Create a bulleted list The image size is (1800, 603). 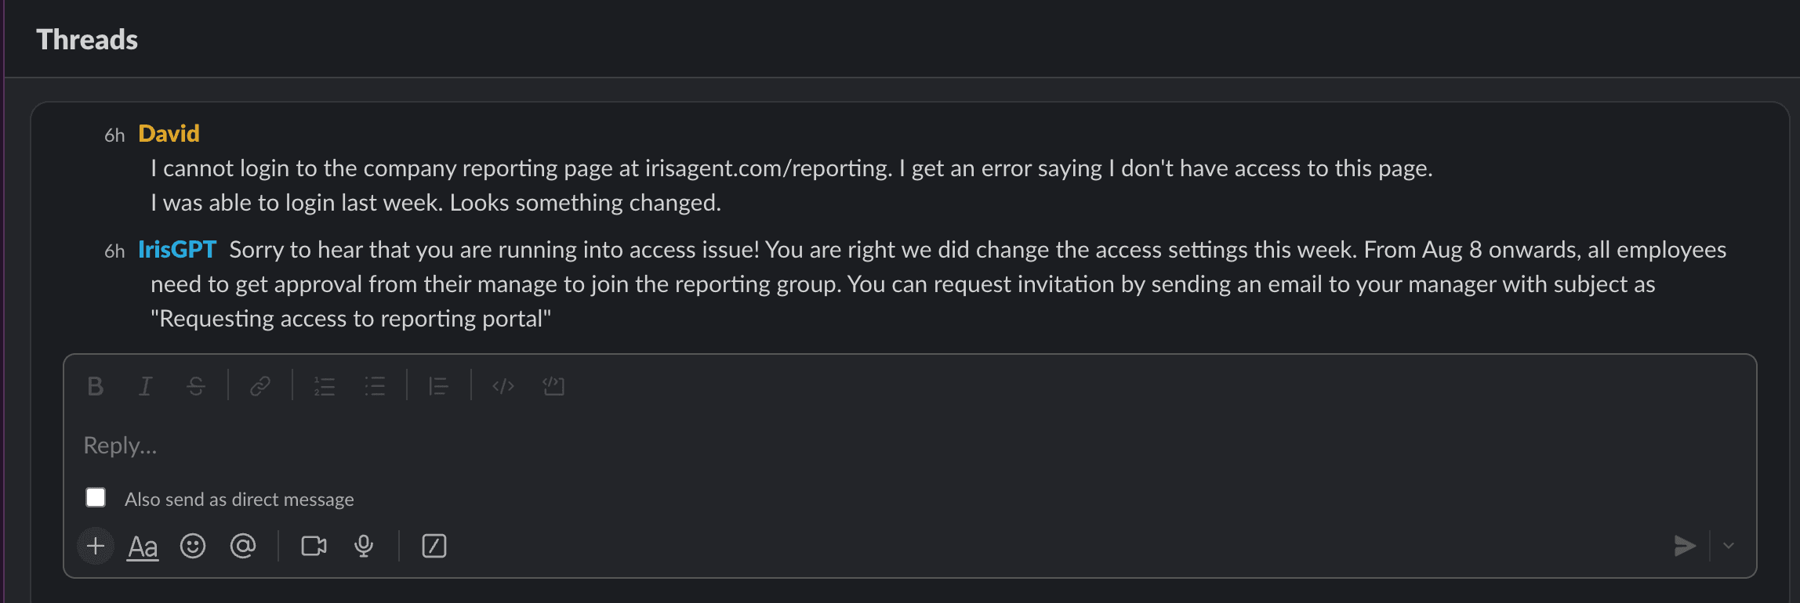[375, 385]
